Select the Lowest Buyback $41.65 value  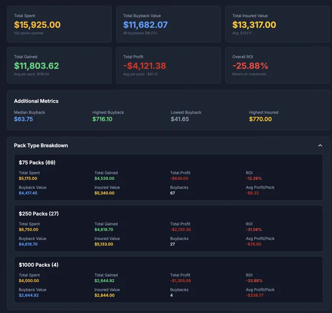click(x=180, y=119)
